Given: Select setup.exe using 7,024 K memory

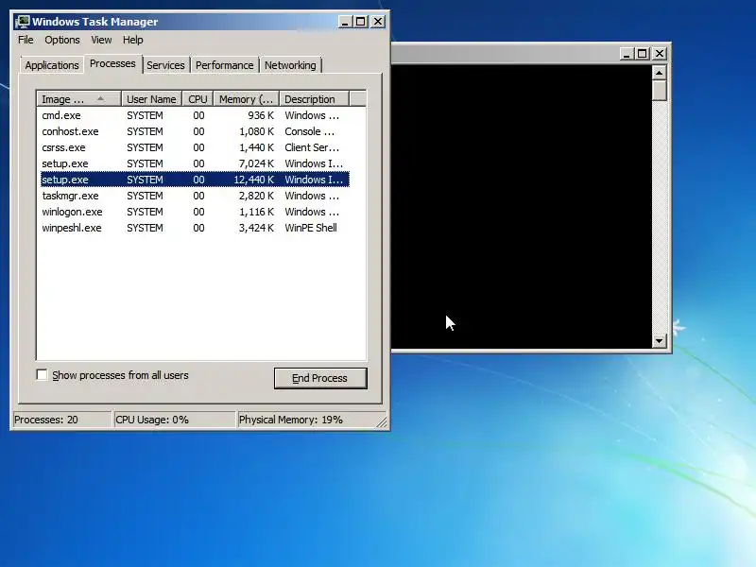Looking at the screenshot, I should [195, 163].
